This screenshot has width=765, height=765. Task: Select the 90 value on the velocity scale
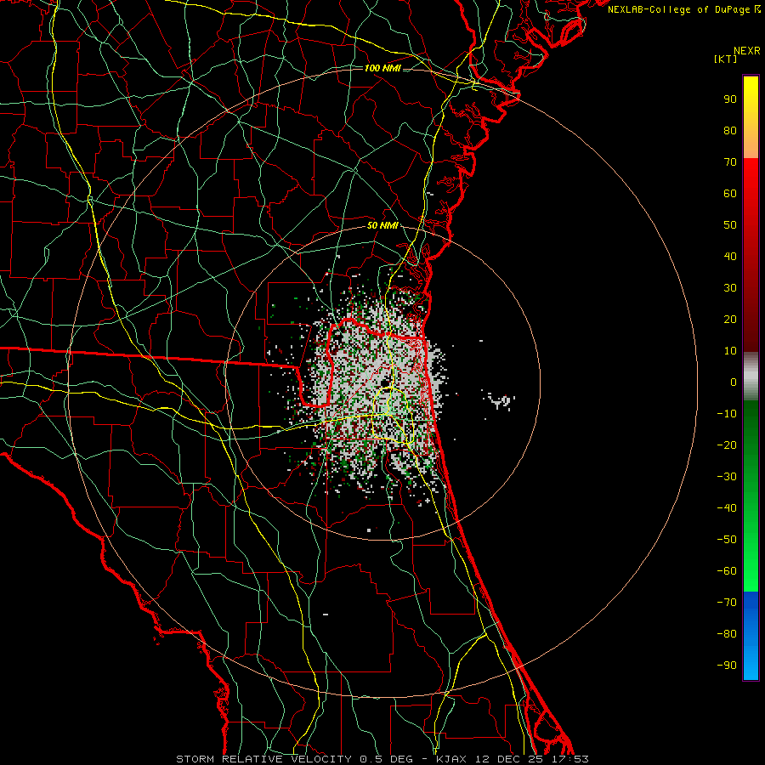pos(730,99)
